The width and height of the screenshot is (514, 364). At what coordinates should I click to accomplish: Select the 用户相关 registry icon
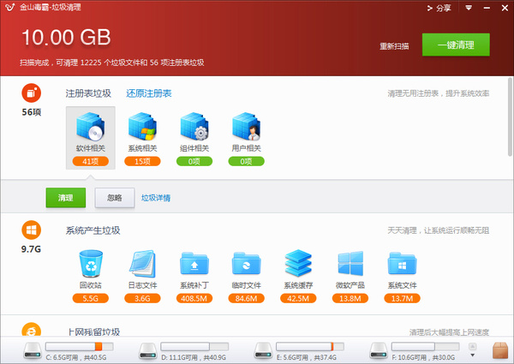(246, 126)
